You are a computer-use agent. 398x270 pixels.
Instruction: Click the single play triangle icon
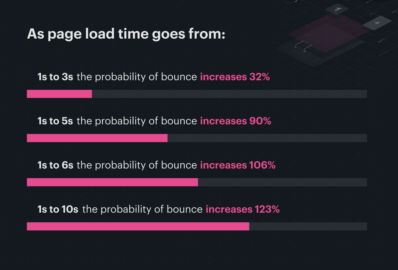377,23
